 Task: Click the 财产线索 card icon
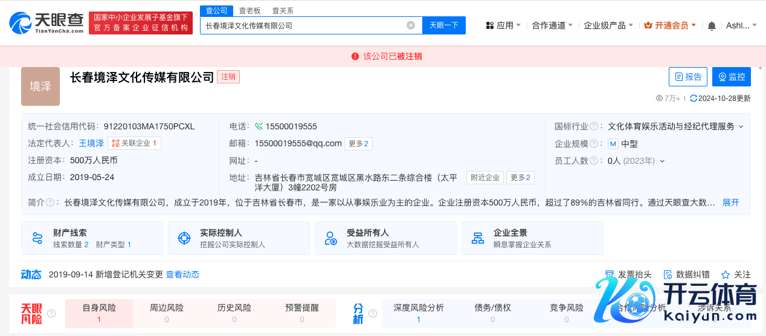point(37,238)
